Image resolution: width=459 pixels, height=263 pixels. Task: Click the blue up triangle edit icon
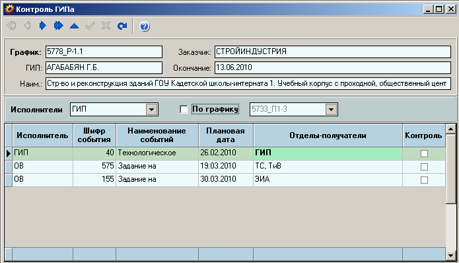point(75,26)
